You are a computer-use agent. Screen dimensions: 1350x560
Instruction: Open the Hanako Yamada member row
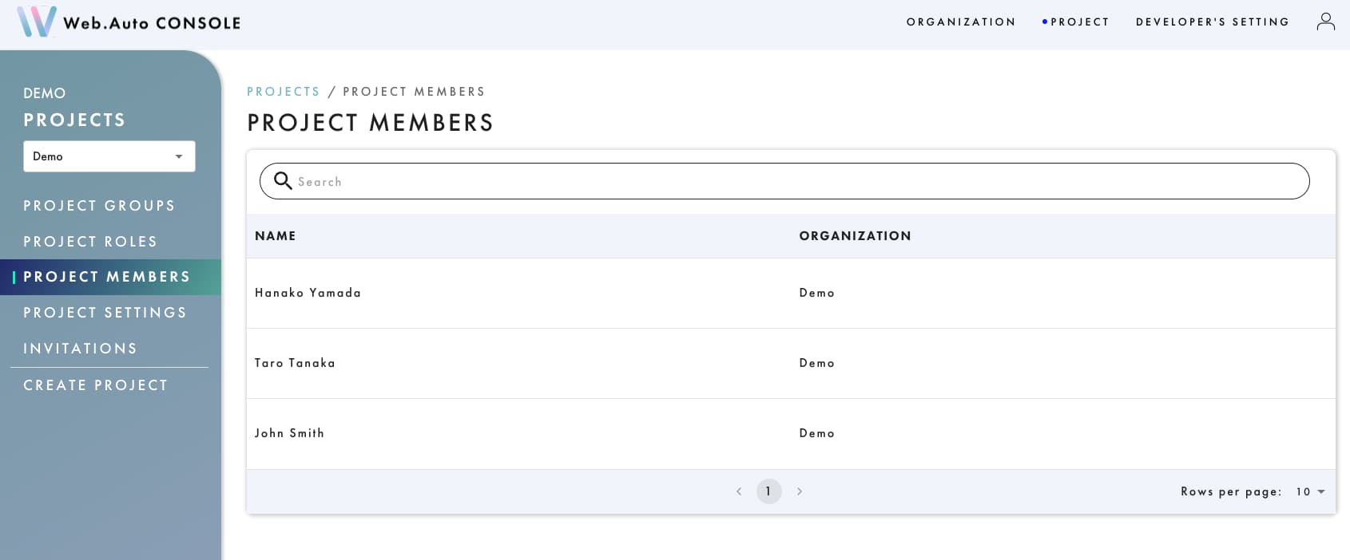point(308,293)
